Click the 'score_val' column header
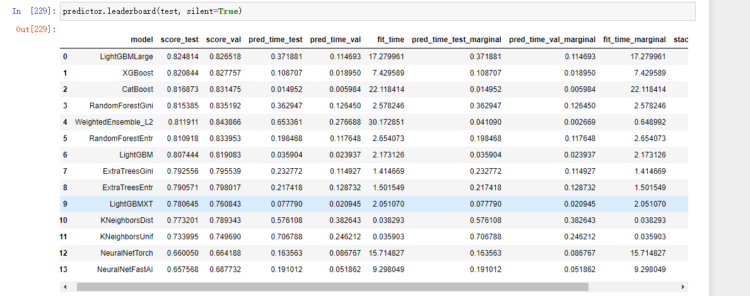The width and height of the screenshot is (750, 296). point(223,40)
